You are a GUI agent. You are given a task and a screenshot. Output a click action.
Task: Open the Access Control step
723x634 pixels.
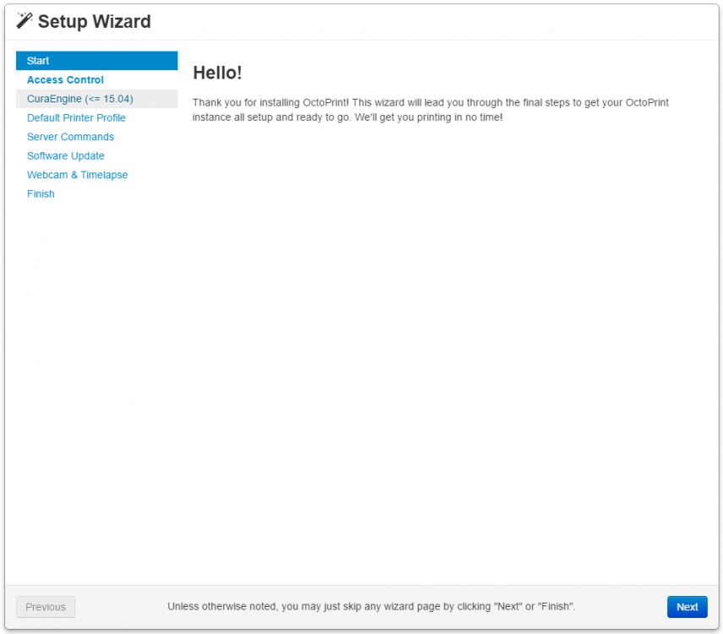pyautogui.click(x=97, y=79)
